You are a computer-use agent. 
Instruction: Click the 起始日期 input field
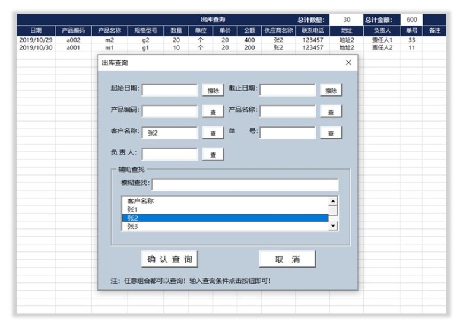pos(170,90)
